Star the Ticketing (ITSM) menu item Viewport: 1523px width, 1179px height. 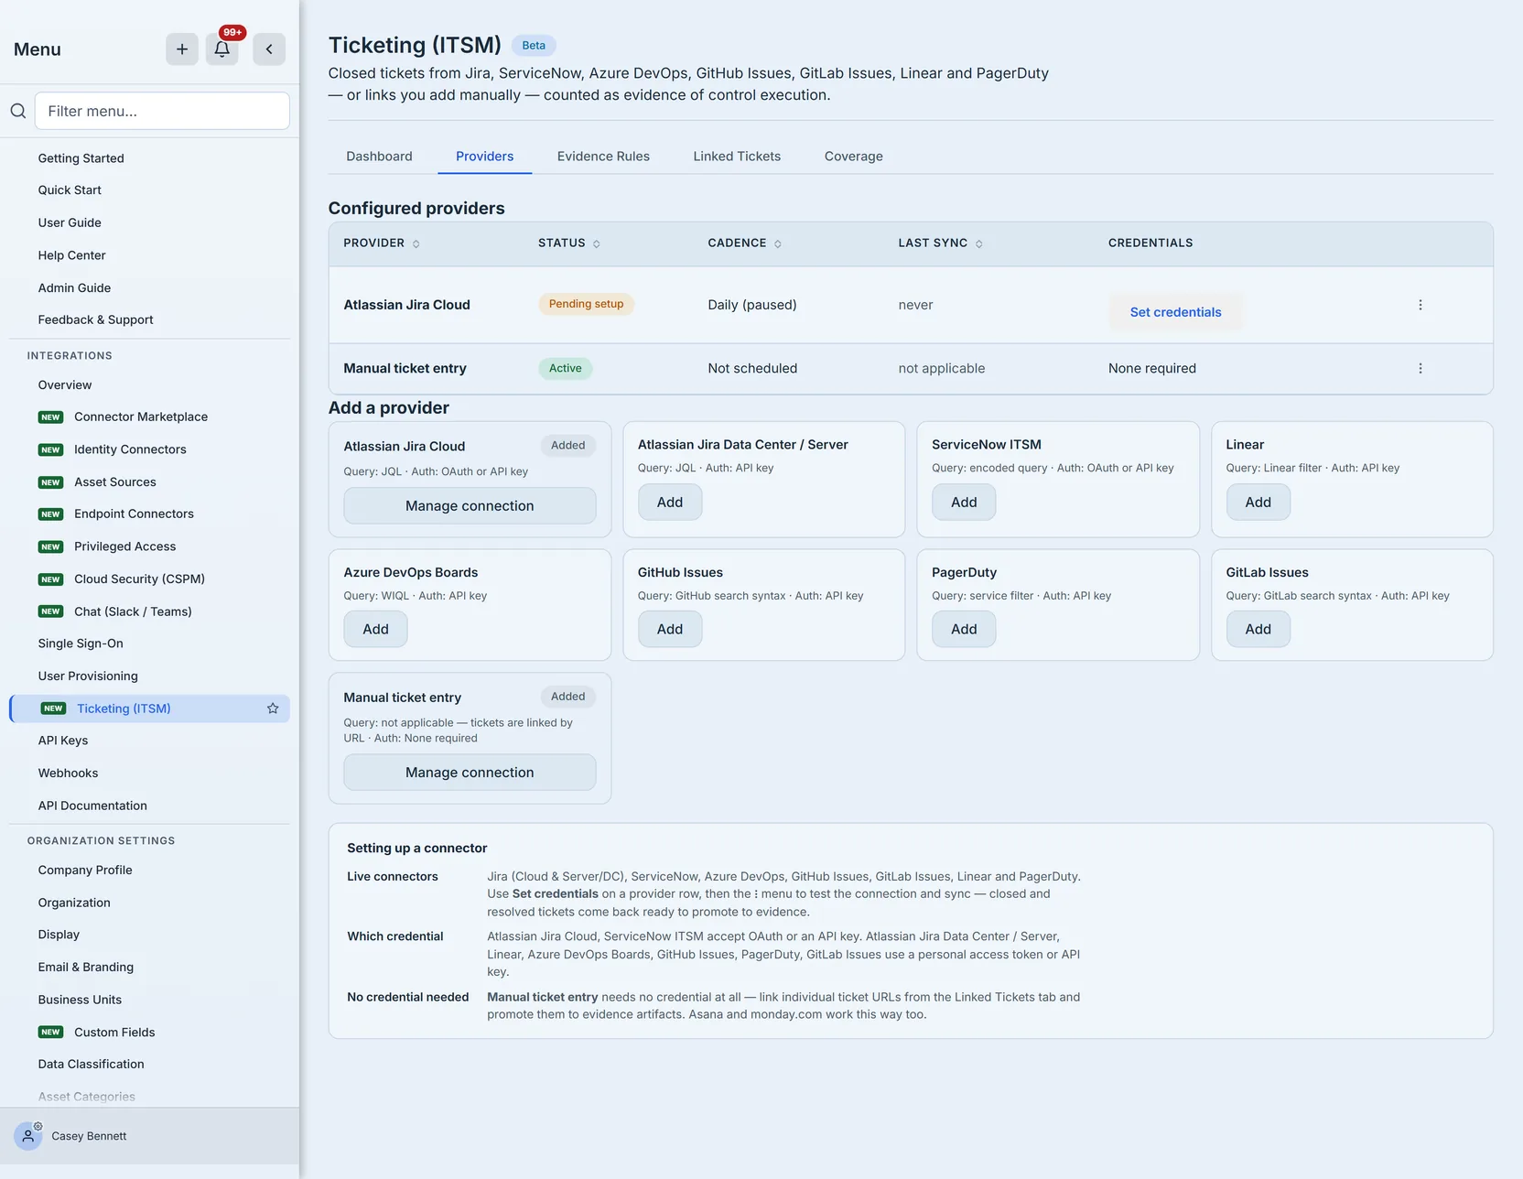[x=273, y=708]
